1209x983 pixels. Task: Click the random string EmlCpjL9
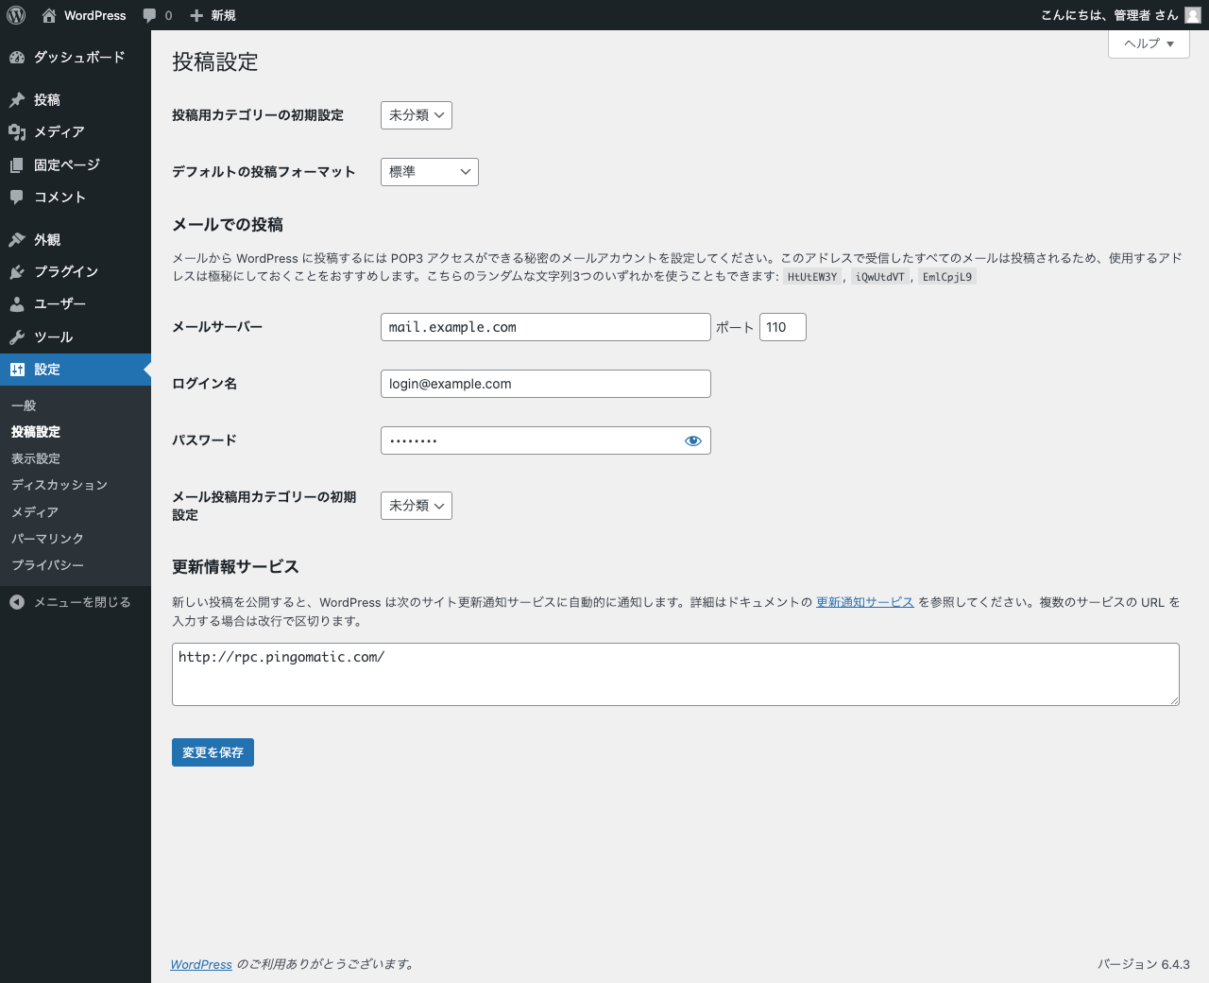947,277
